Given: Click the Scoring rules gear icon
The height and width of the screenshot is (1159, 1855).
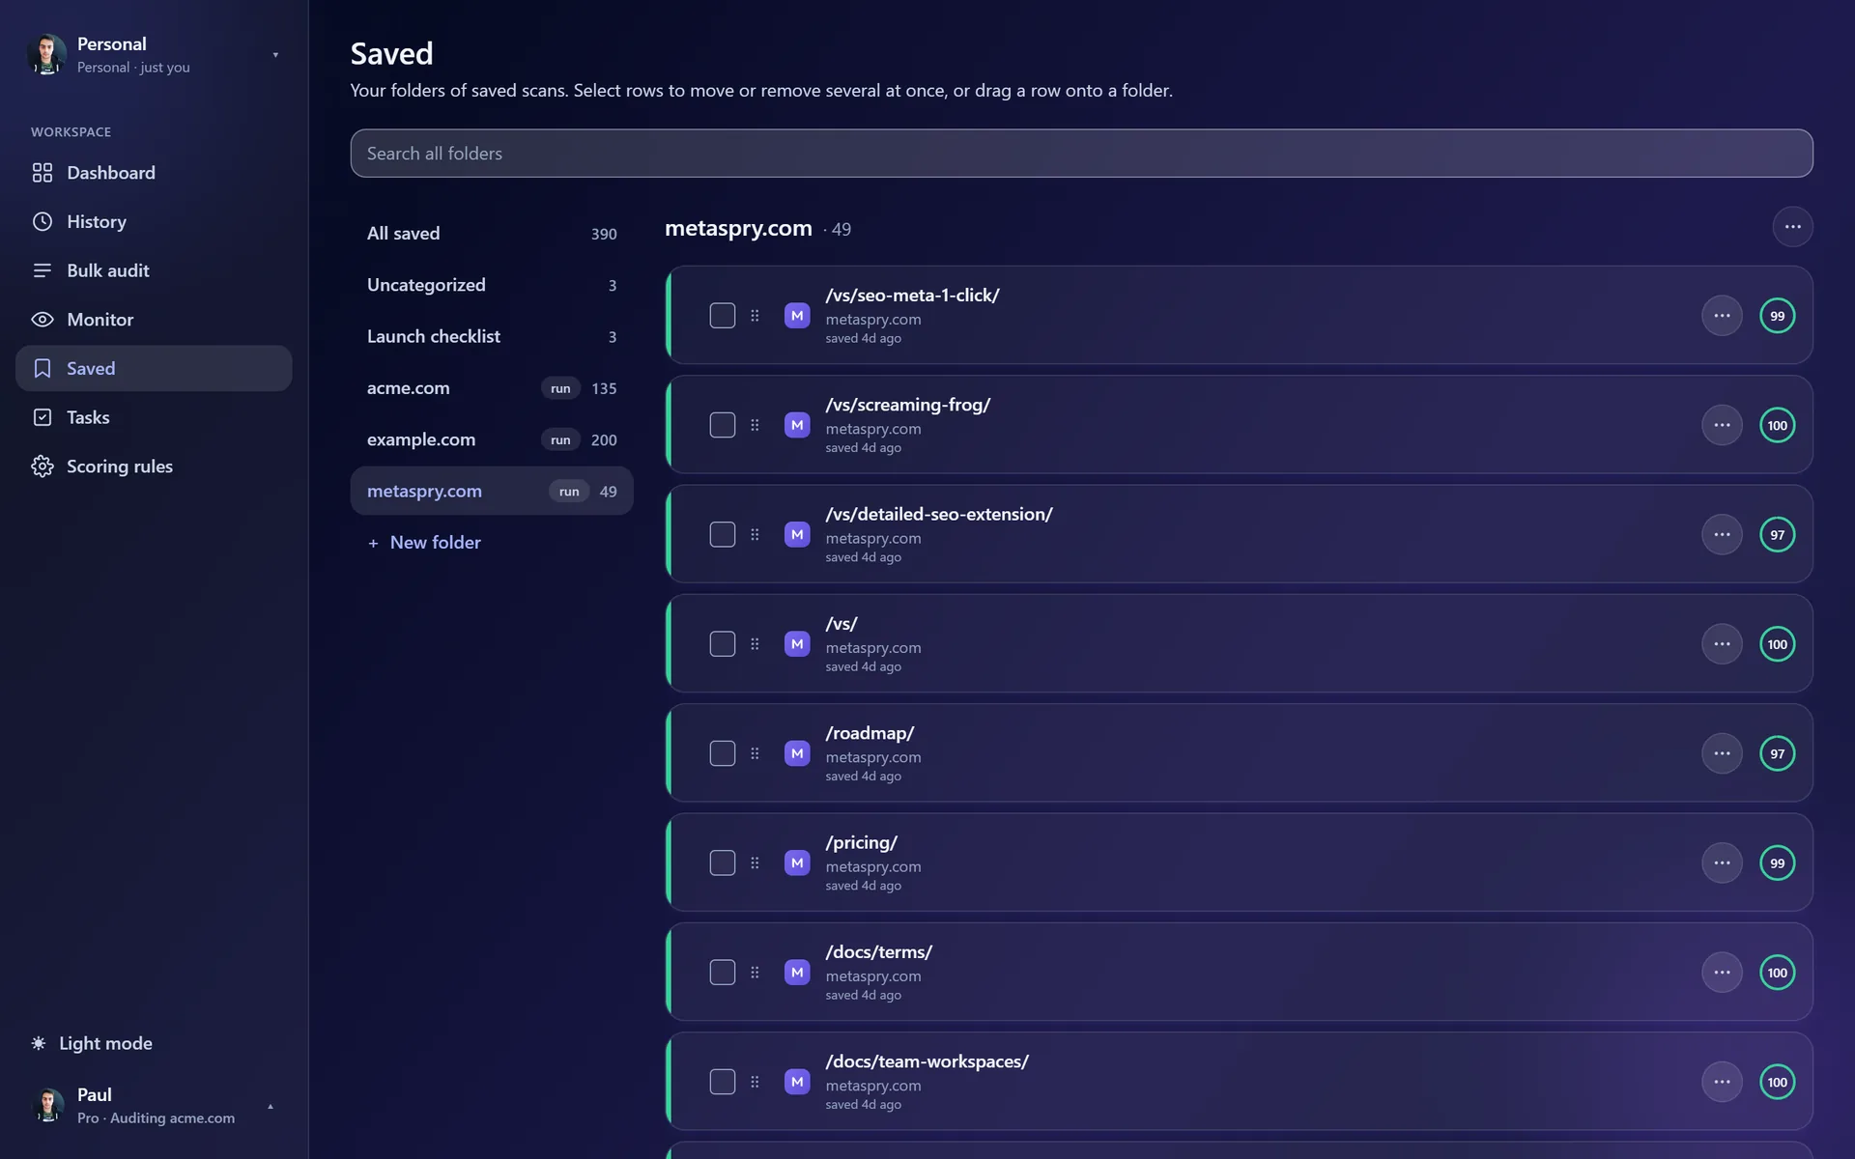Looking at the screenshot, I should click(x=43, y=466).
